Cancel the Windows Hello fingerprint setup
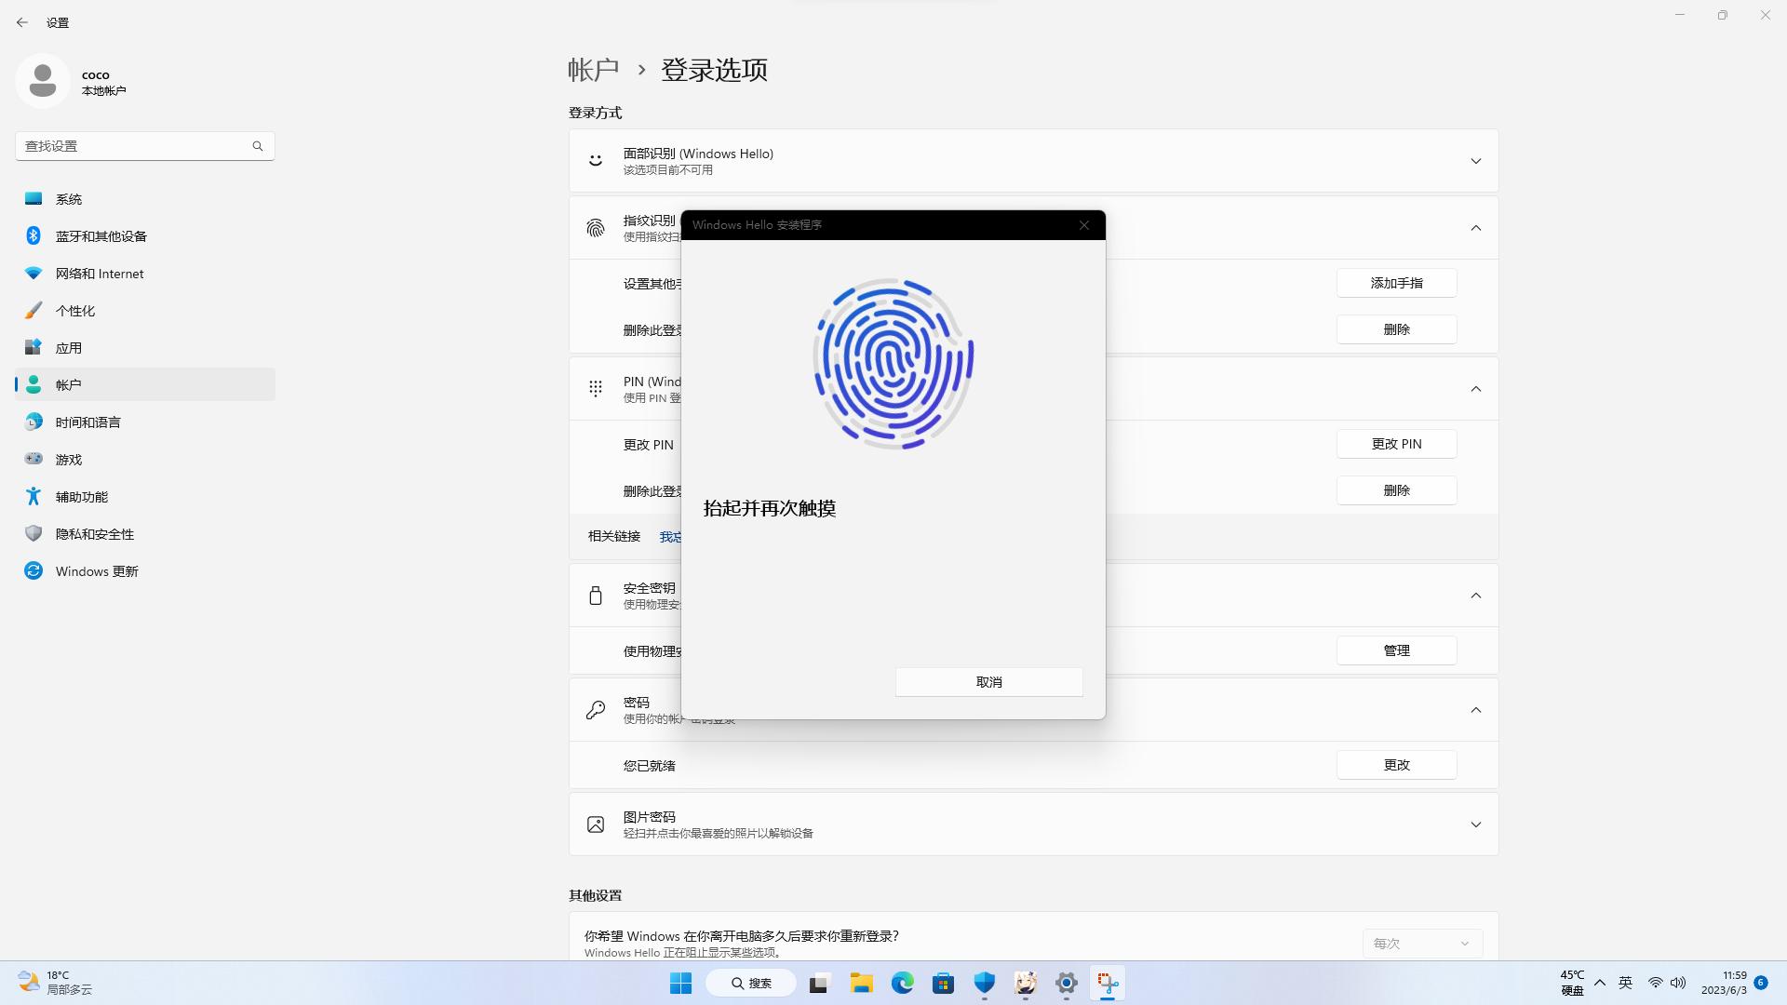 (x=988, y=681)
